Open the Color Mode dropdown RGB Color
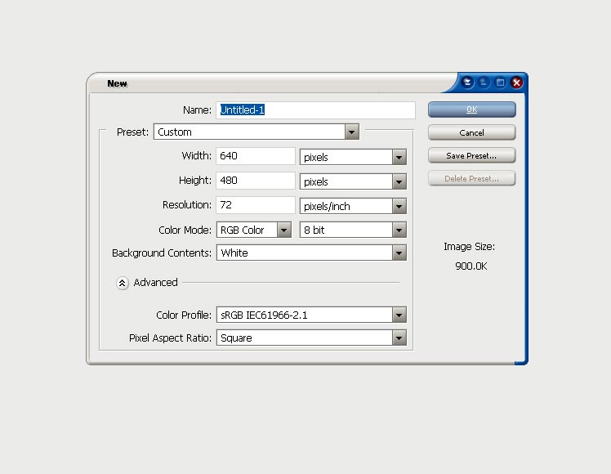Viewport: 611px width, 474px height. point(254,230)
